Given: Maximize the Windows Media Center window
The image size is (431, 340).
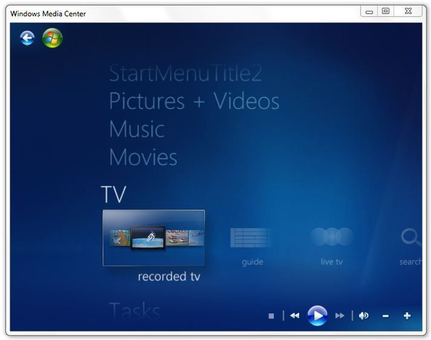Looking at the screenshot, I should point(386,11).
